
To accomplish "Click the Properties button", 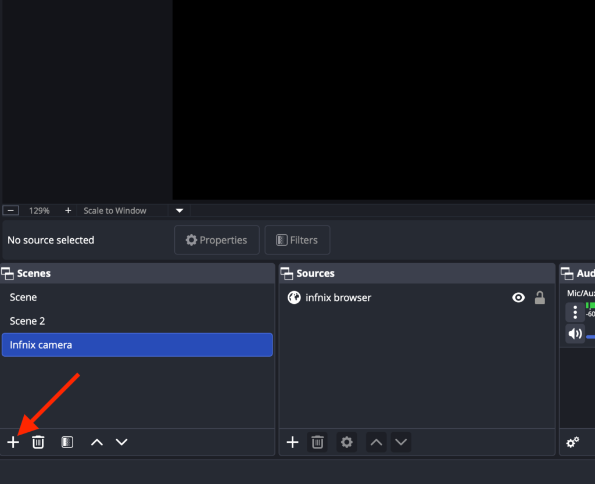I will pos(217,240).
